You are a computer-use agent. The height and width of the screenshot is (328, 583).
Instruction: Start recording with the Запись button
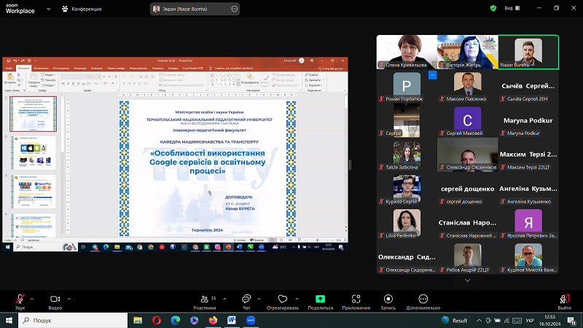point(388,302)
